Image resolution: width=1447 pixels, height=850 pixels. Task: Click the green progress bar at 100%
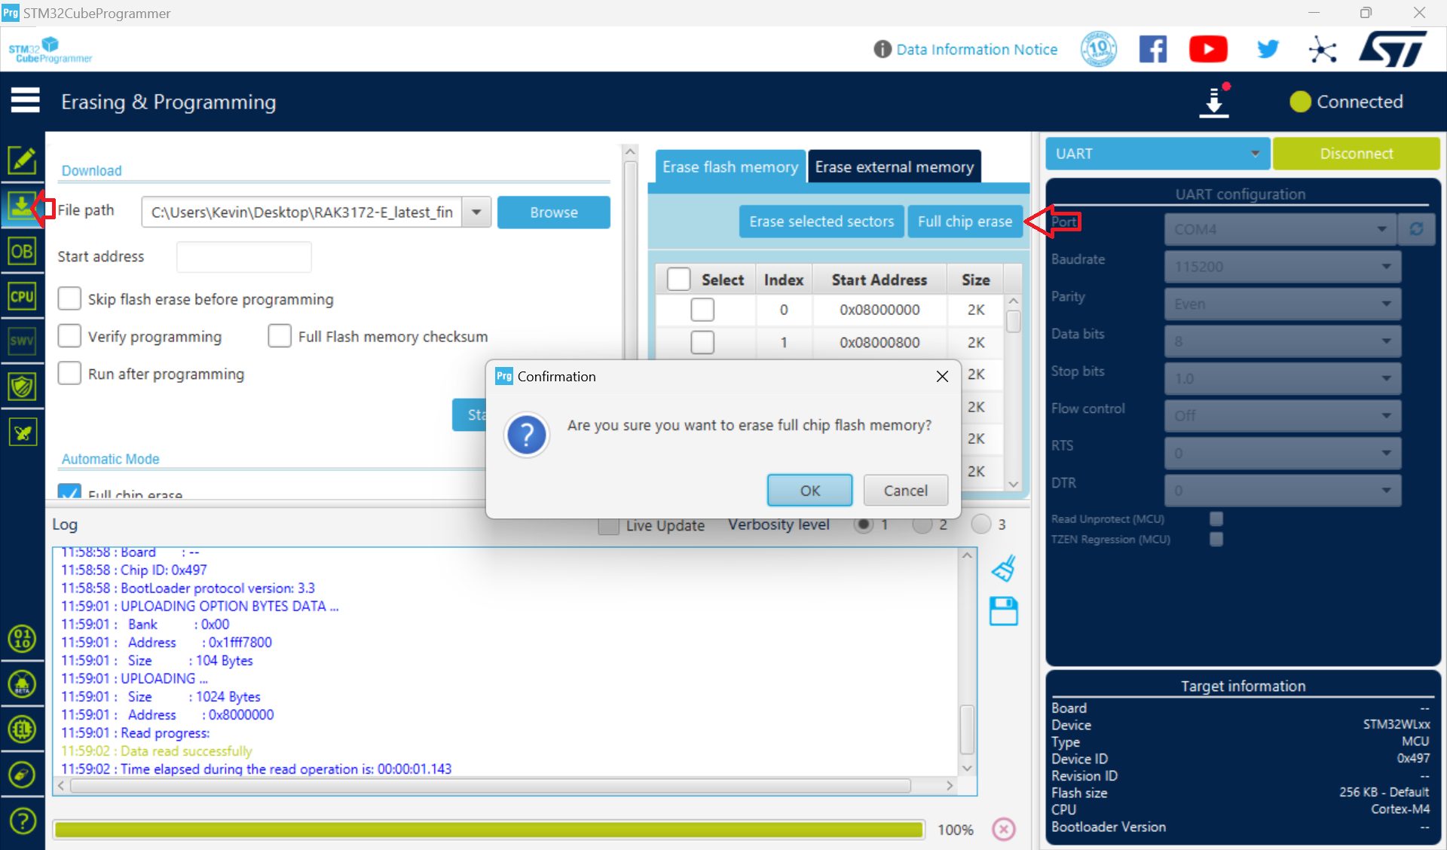pos(488,830)
